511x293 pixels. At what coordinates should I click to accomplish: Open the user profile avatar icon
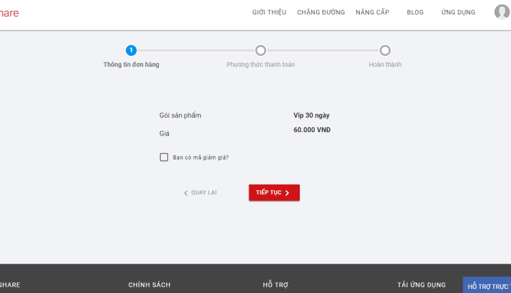pos(502,12)
